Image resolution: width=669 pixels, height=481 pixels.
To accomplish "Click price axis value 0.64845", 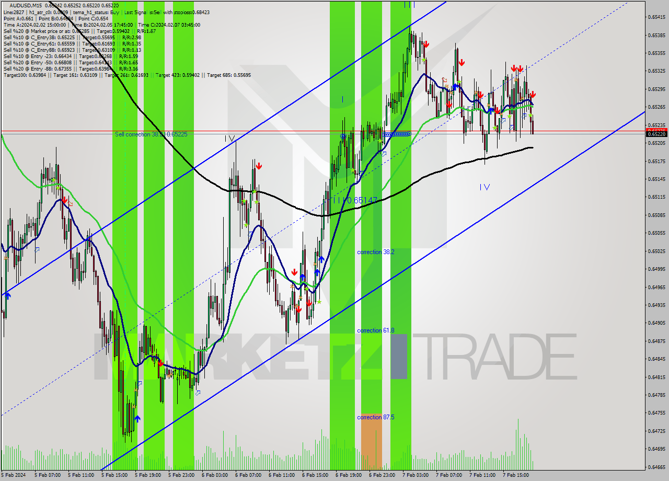I will point(656,359).
